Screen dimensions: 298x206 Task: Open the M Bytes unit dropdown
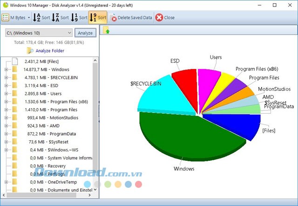click(29, 18)
